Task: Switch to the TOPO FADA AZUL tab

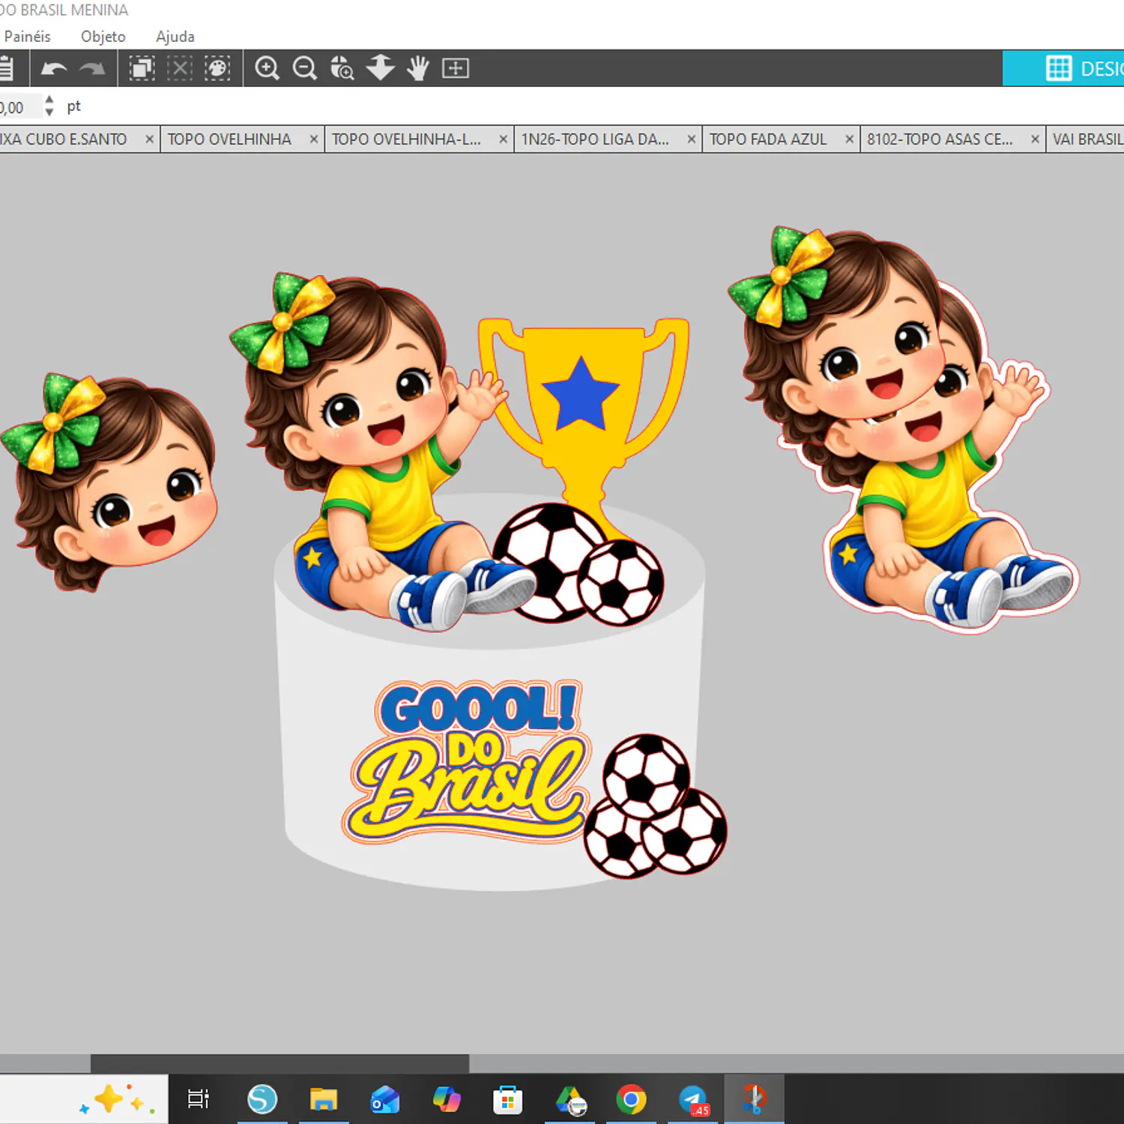Action: (768, 139)
